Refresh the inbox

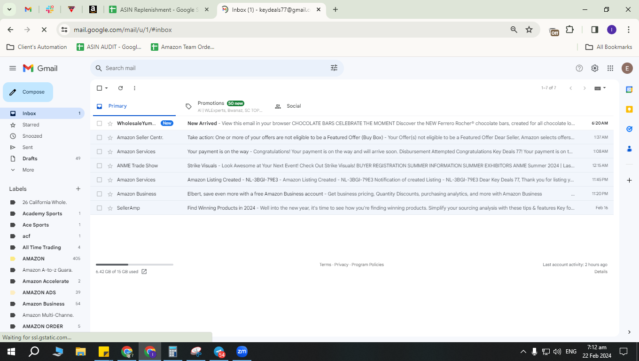[x=120, y=88]
